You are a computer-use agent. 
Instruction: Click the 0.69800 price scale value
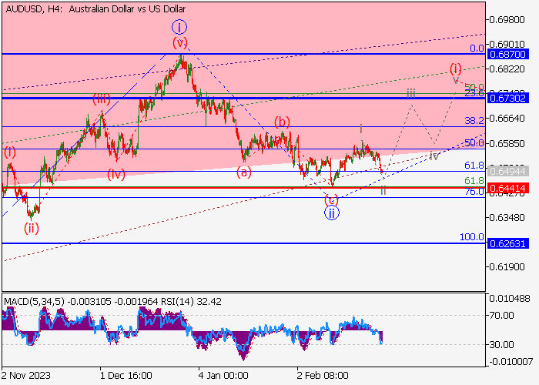(x=507, y=19)
